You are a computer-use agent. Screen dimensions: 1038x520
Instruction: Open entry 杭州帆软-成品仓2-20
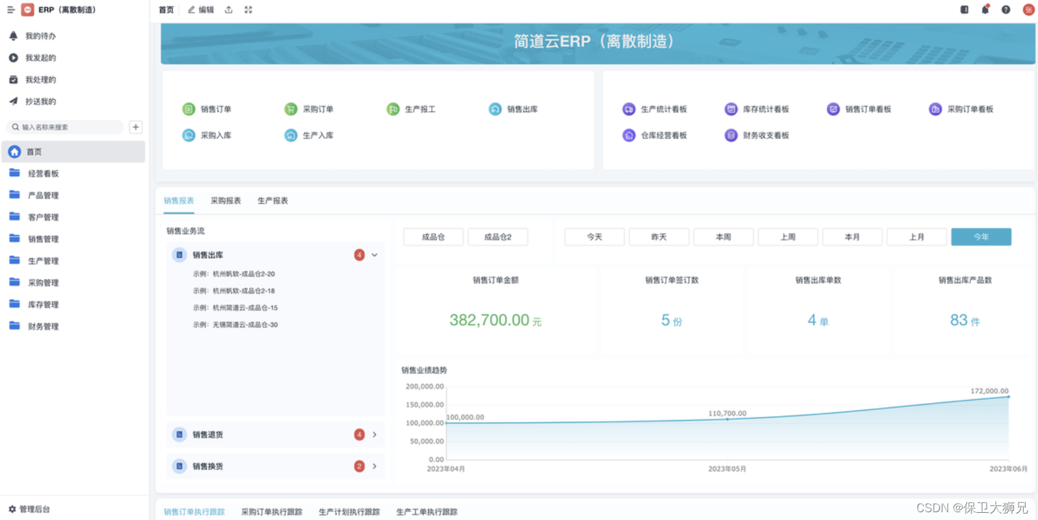(x=233, y=274)
